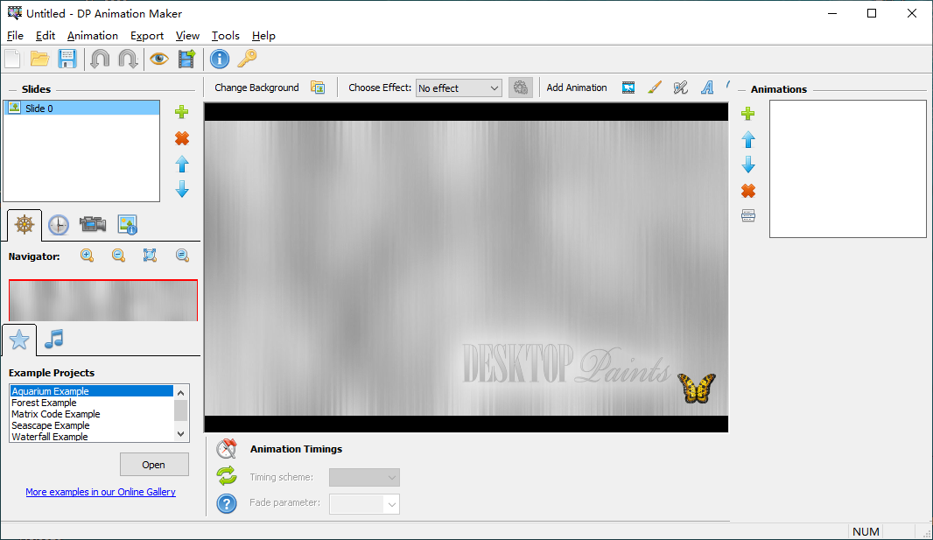Click zoom in magnifier in Navigator

tap(88, 256)
